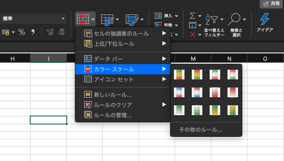Click the Insert cells icon (挿入)
The height and width of the screenshot is (161, 284).
point(158,16)
